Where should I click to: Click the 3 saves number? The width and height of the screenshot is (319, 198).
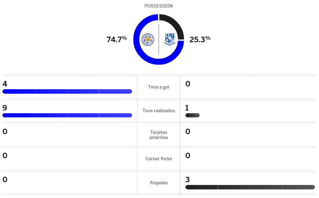(x=188, y=179)
